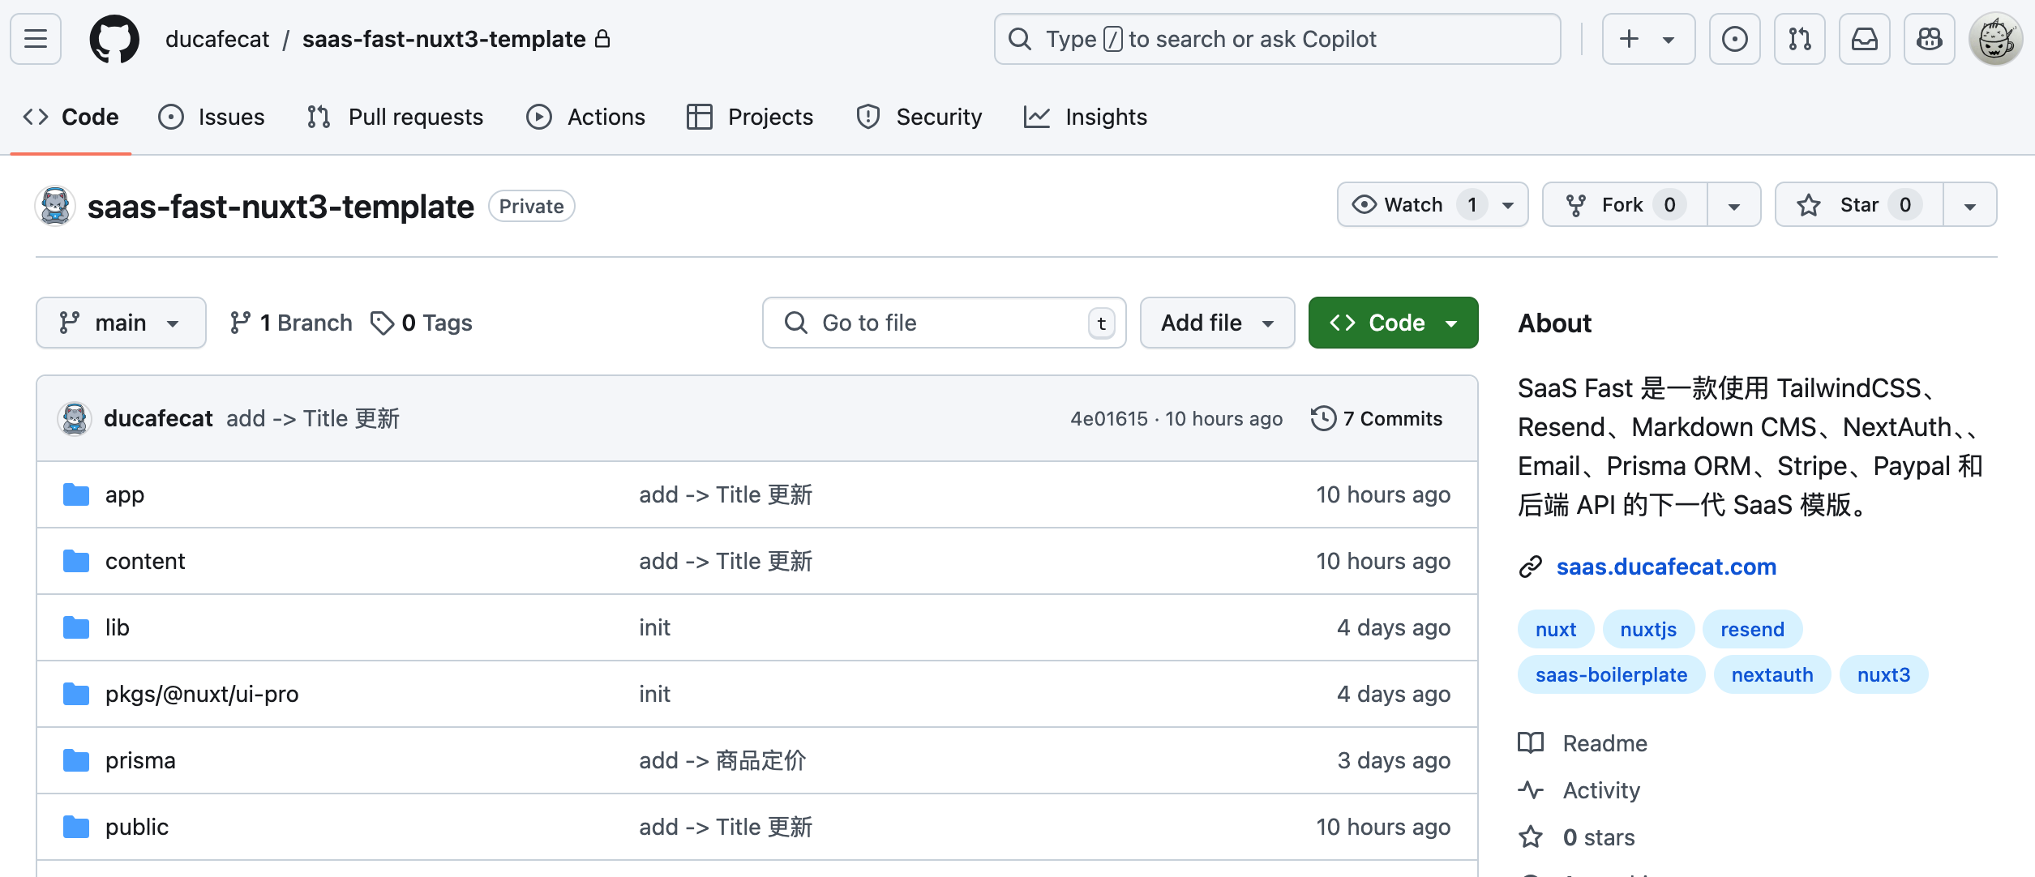Click the tag icon next to 0 Tags
The width and height of the screenshot is (2035, 877).
pyautogui.click(x=382, y=323)
